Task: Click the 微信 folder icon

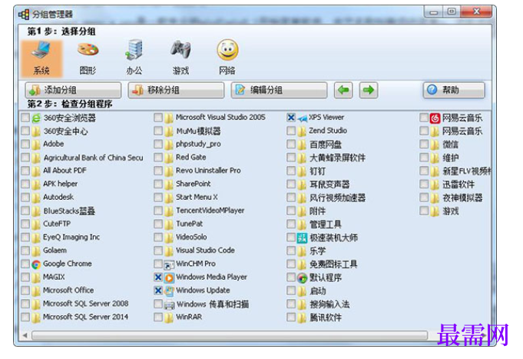Action: coord(435,145)
